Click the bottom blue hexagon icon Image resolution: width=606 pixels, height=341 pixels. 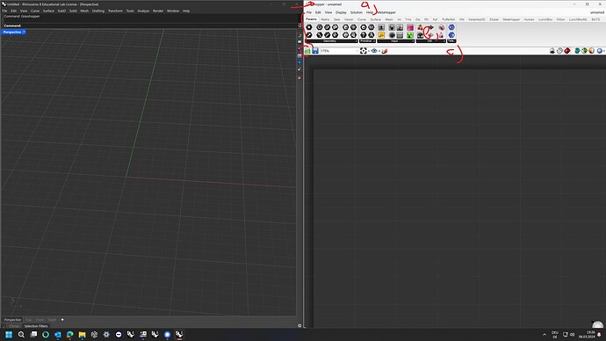451,35
